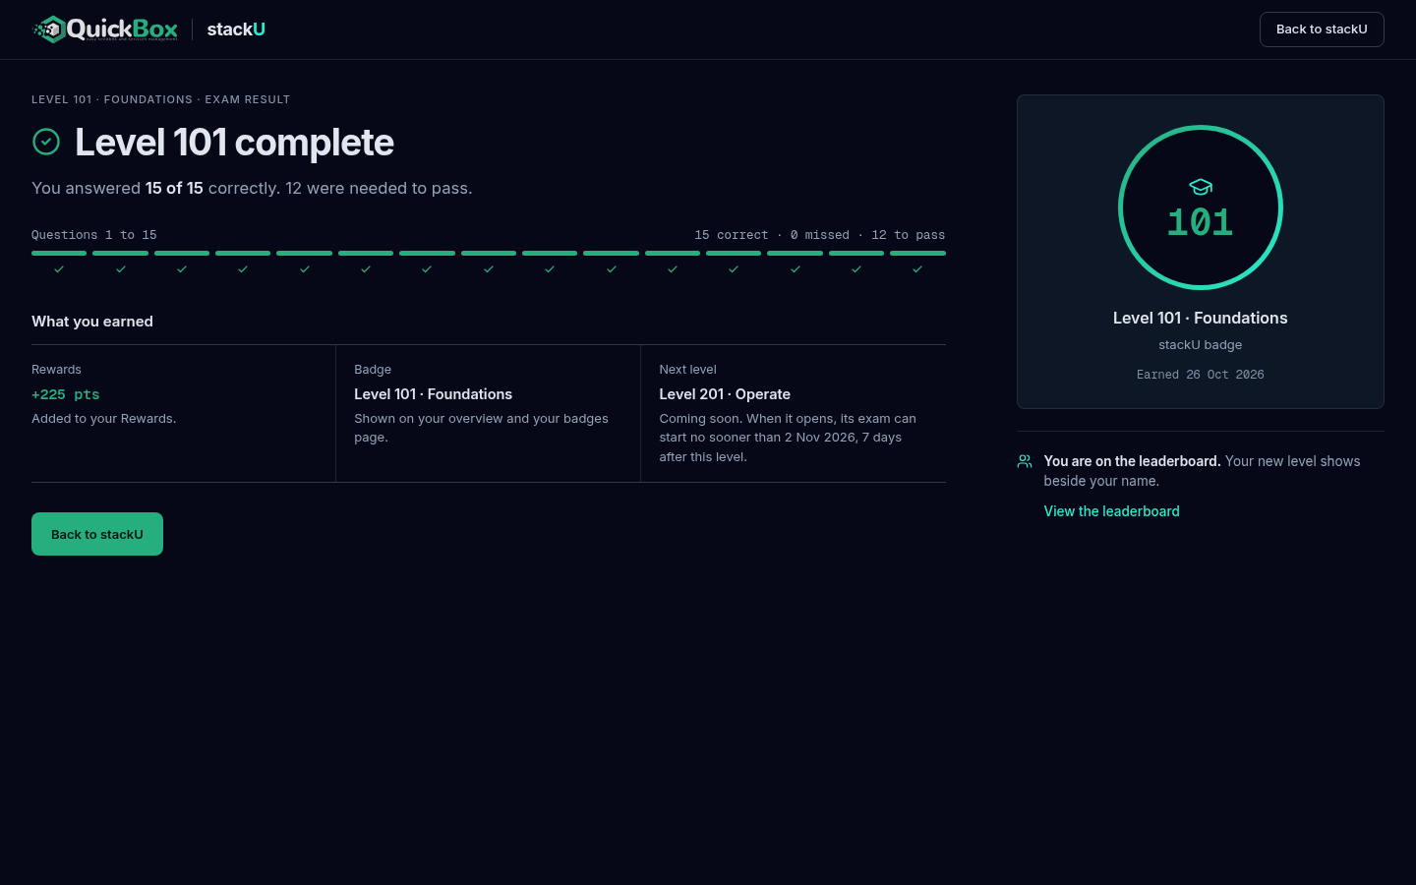The height and width of the screenshot is (885, 1416).
Task: Click the fifth progress bar segment
Action: 304,254
